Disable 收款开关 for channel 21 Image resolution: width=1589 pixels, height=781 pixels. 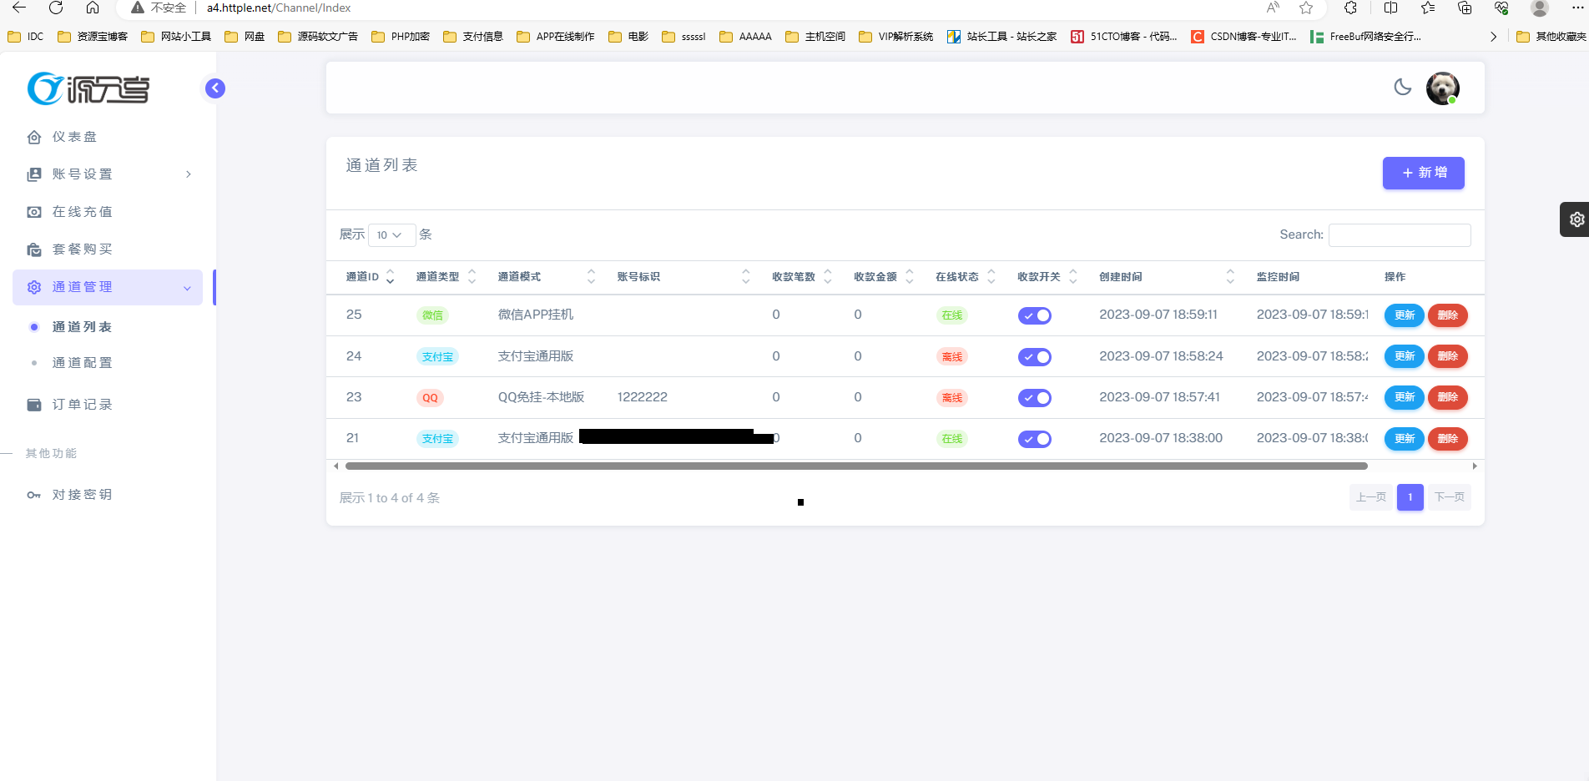click(1034, 439)
